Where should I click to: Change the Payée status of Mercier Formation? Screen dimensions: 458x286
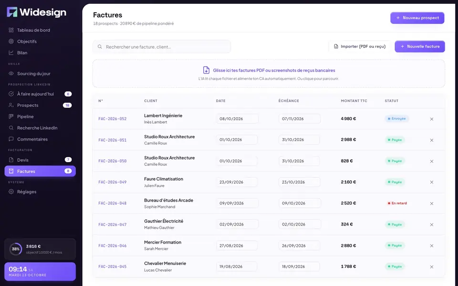[x=395, y=245]
